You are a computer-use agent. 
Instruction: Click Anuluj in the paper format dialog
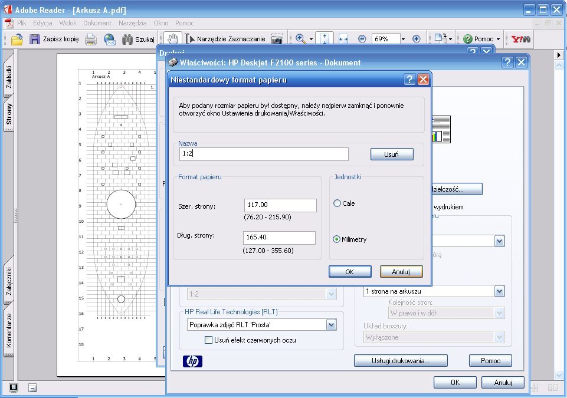click(x=401, y=272)
